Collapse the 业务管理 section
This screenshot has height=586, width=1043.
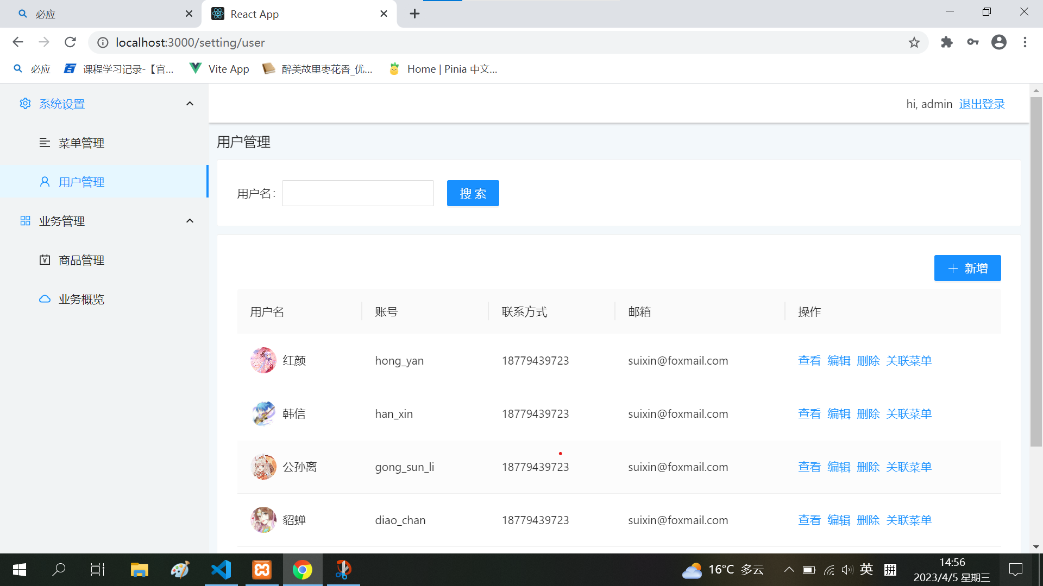click(190, 220)
